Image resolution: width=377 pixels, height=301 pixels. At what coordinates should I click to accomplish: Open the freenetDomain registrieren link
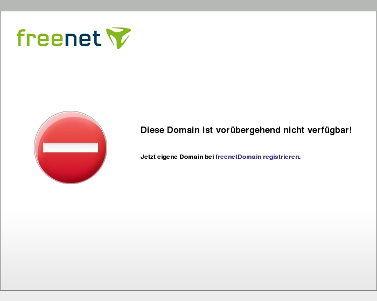click(257, 157)
